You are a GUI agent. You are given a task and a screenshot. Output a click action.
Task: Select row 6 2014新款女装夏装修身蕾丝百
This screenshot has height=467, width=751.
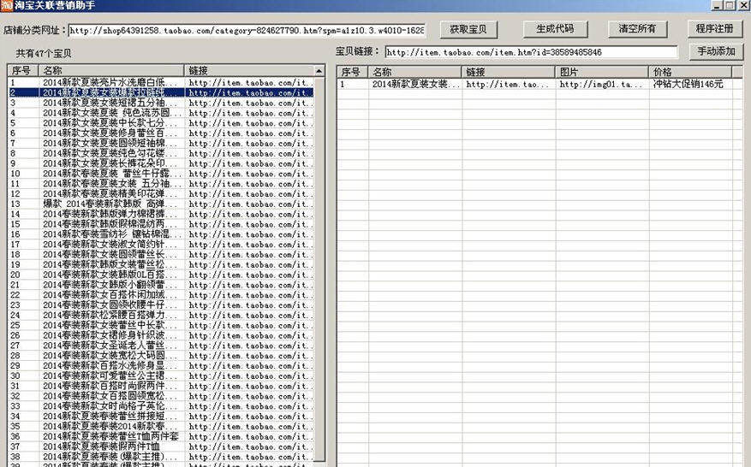click(161, 133)
